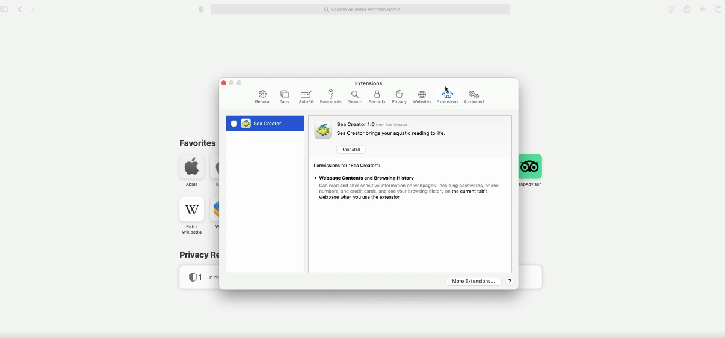Viewport: 725px width, 338px height.
Task: Switch to Search preferences tab
Action: pos(355,97)
